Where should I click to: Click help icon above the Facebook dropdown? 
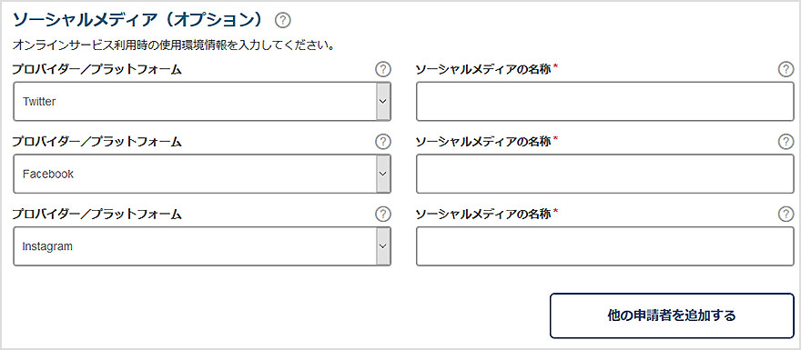[382, 142]
